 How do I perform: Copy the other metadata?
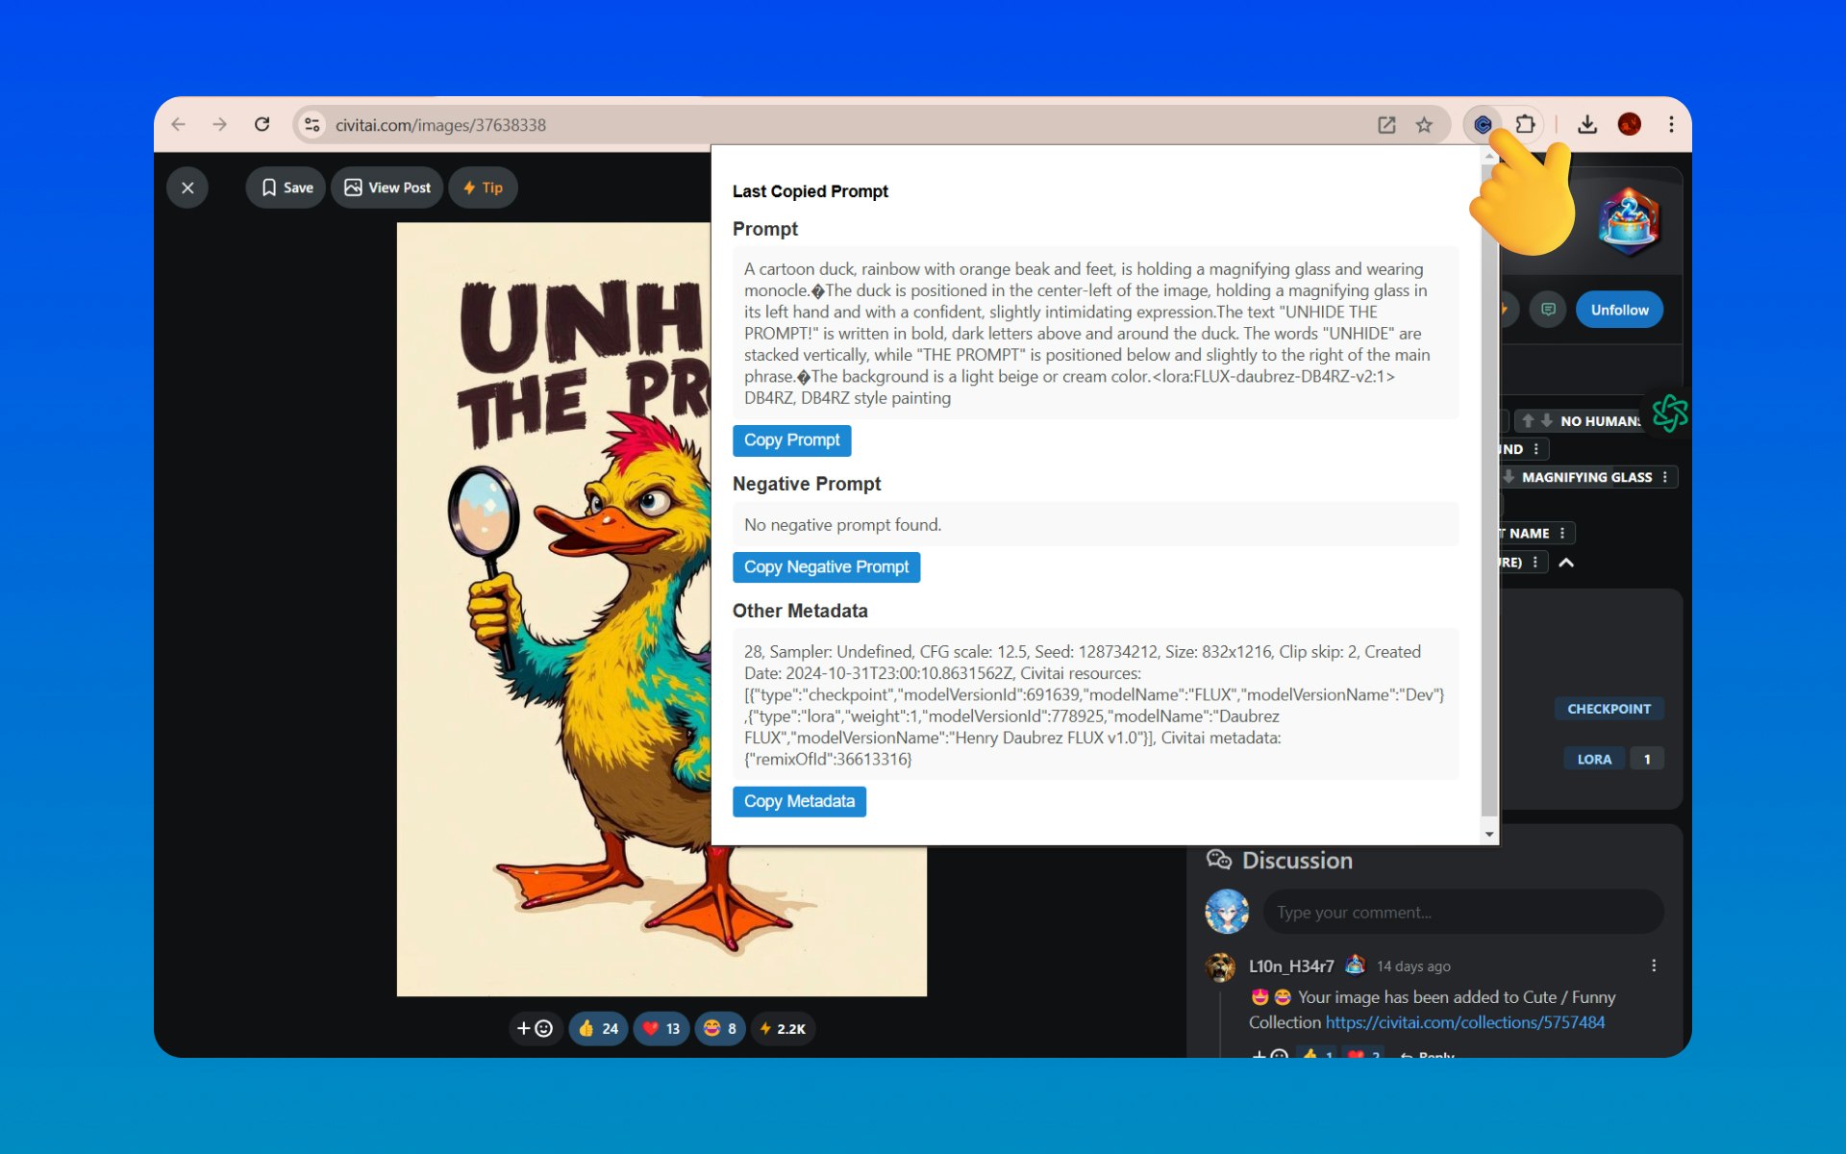pos(799,802)
